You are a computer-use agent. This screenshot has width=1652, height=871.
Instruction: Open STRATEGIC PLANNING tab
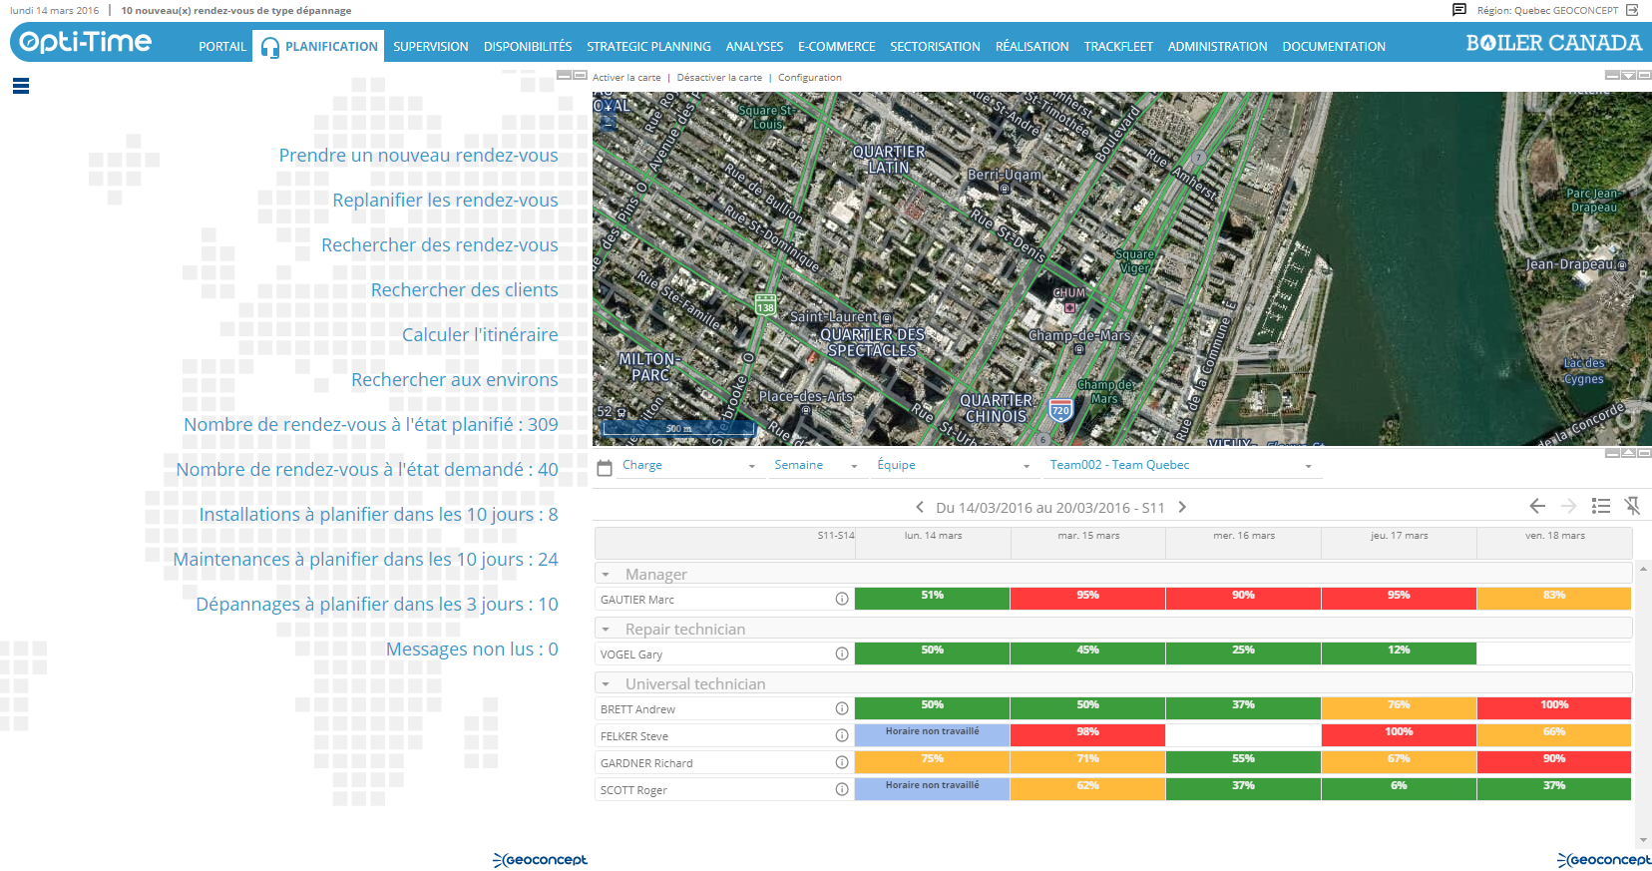[x=648, y=47]
